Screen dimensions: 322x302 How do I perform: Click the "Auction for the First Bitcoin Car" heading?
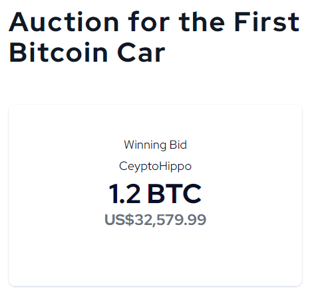tap(154, 37)
